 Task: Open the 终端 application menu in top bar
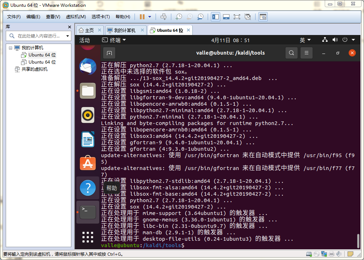pos(114,40)
